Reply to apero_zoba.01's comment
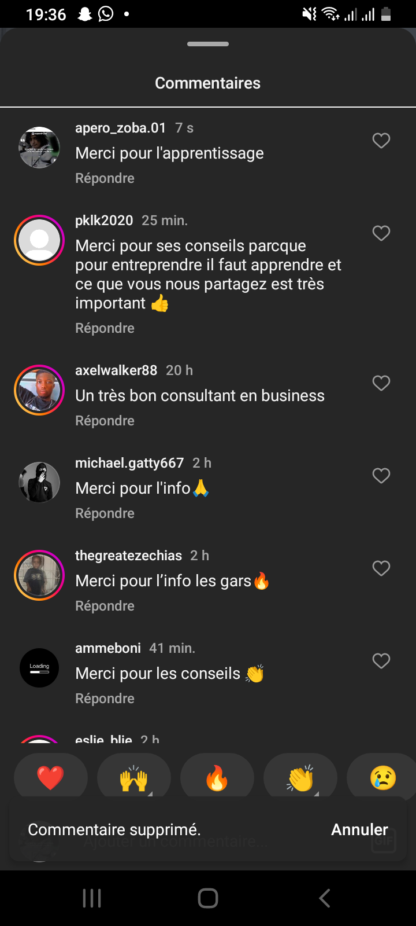Screen dimensions: 416x926 pos(105,178)
